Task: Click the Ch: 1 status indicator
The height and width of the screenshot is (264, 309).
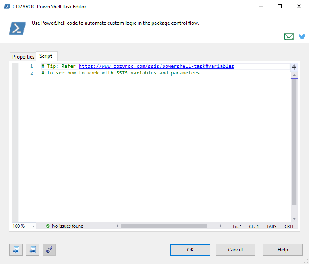Action: [x=254, y=226]
